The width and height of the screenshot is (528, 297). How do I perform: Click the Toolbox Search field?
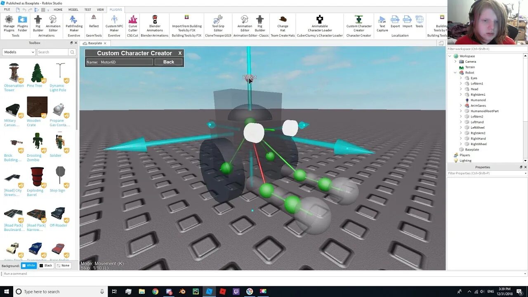pos(52,52)
